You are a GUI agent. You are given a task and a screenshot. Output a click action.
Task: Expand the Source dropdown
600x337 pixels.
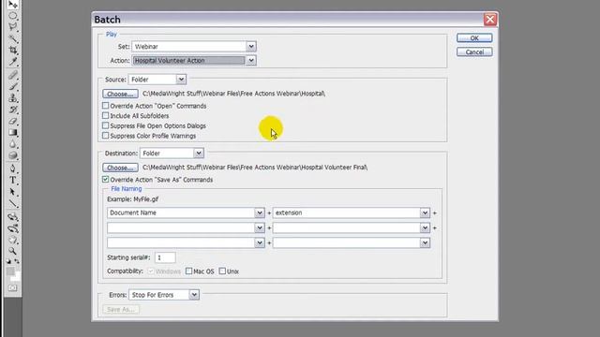pos(157,80)
